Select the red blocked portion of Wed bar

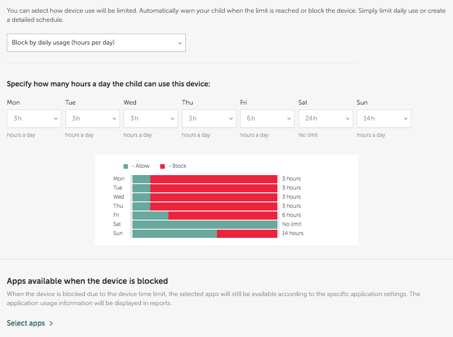click(x=213, y=197)
